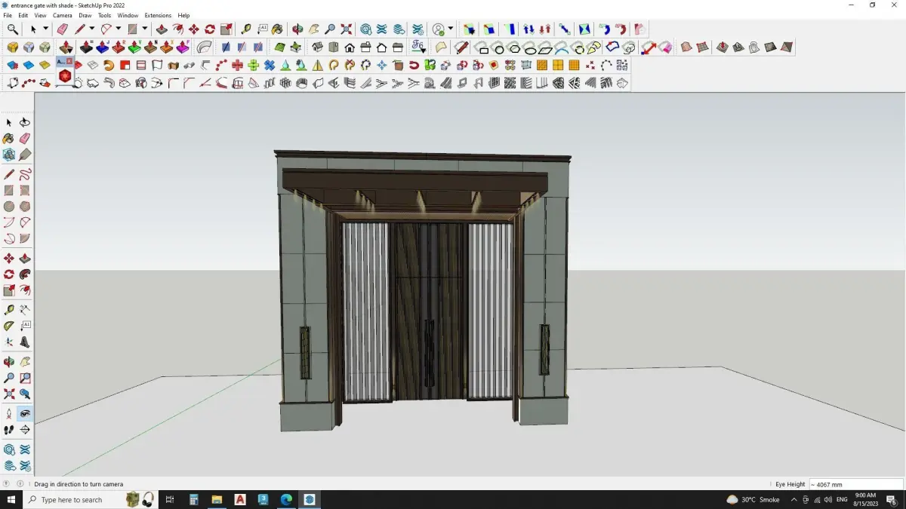Select the Paint Bucket tool in left toolbar
This screenshot has height=509, width=906.
pos(9,139)
